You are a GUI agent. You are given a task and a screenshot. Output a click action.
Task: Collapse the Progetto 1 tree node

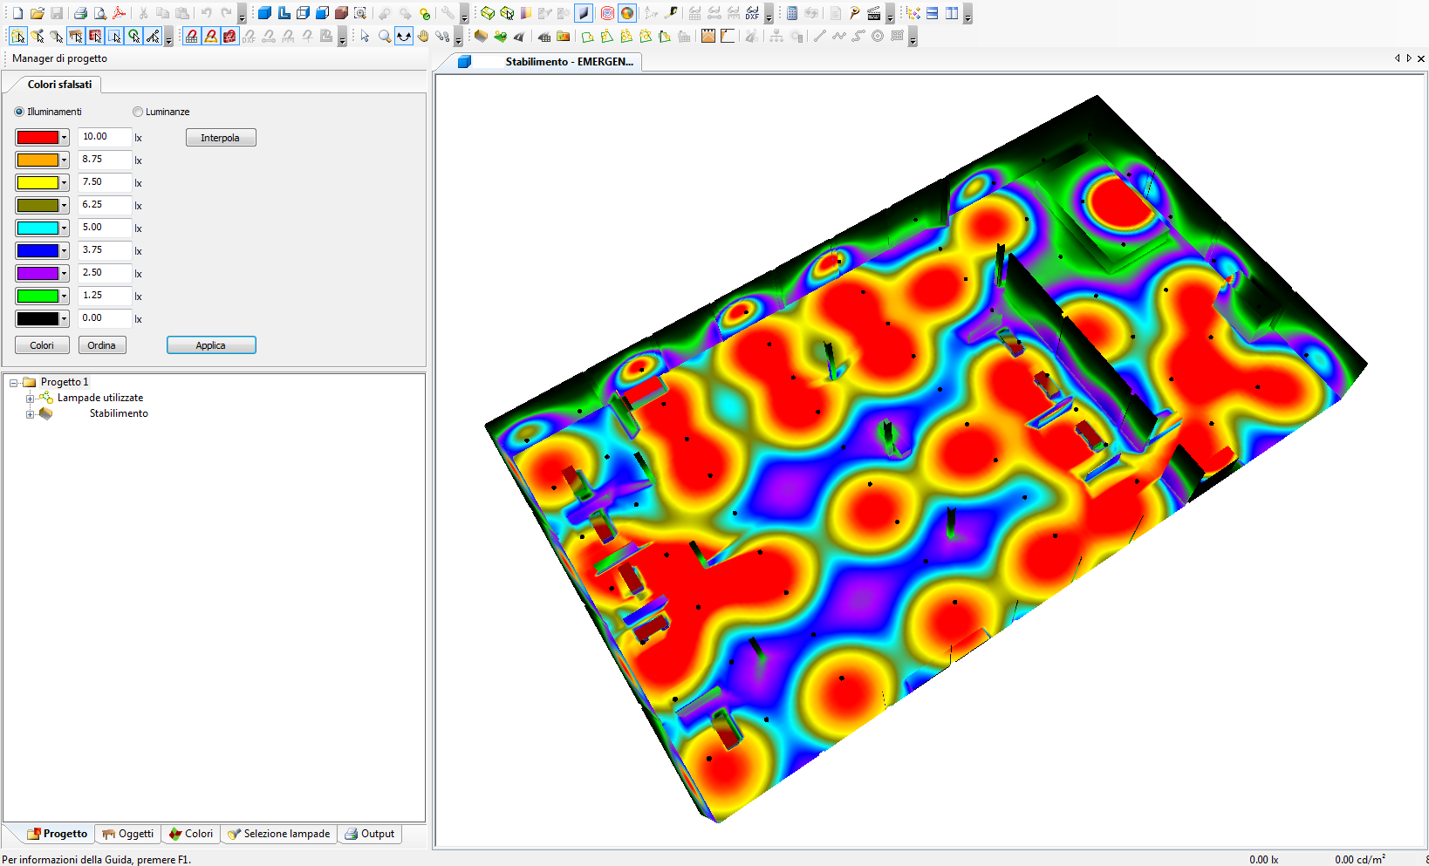(14, 383)
